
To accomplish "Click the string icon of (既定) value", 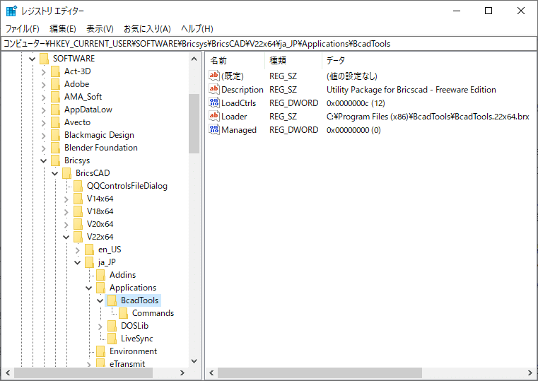I will pyautogui.click(x=214, y=76).
